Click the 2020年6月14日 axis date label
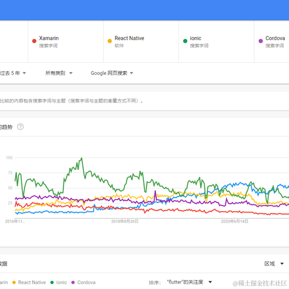The height and width of the screenshot is (289, 289). tap(234, 221)
